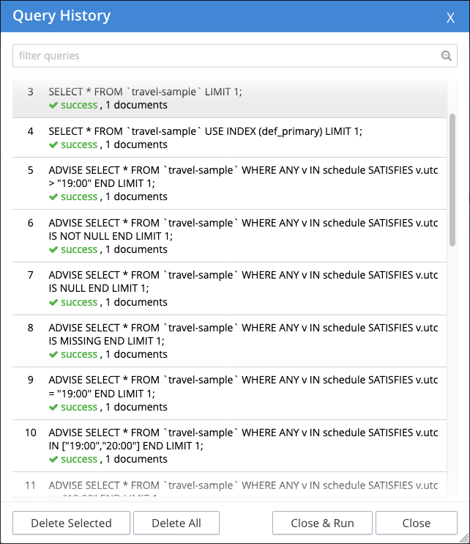The image size is (470, 544).
Task: Click the search magnifier icon in filter box
Action: click(x=446, y=56)
